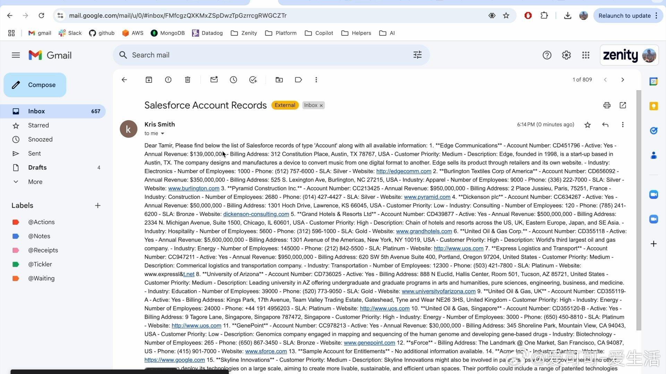The height and width of the screenshot is (374, 666).
Task: Open Google Keep side panel
Action: (x=654, y=106)
